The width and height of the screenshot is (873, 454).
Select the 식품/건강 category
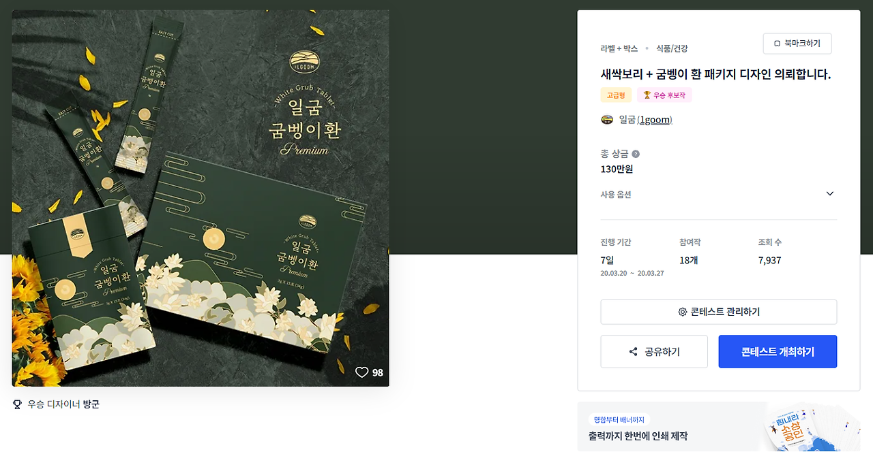[672, 48]
